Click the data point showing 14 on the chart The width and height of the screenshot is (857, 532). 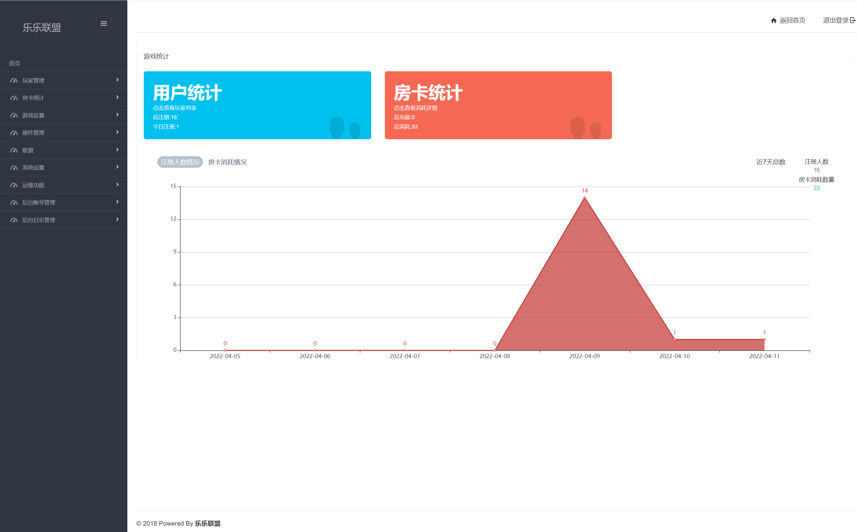(585, 198)
